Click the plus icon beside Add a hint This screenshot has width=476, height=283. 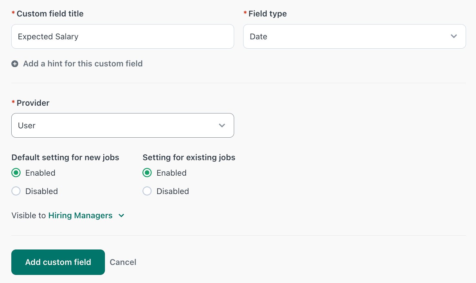pyautogui.click(x=15, y=64)
